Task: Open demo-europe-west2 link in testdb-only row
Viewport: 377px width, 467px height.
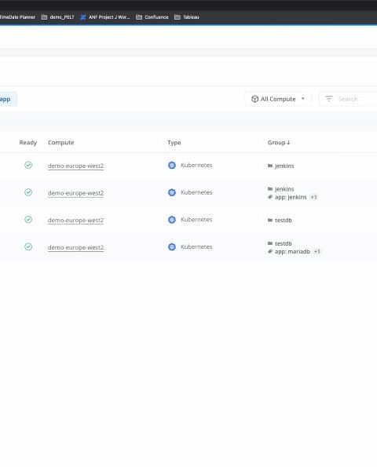Action: 75,221
